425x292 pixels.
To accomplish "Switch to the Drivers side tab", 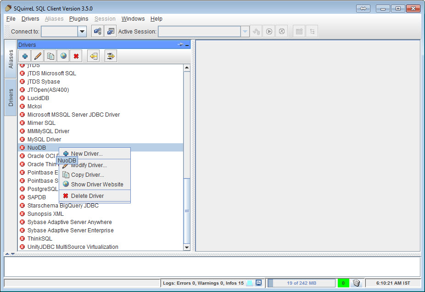I will tap(11, 98).
